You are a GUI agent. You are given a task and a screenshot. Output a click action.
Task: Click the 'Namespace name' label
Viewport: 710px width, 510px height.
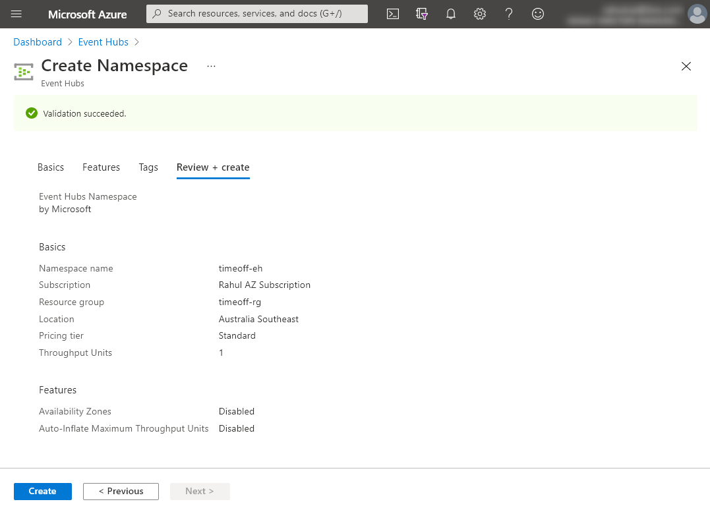coord(76,268)
